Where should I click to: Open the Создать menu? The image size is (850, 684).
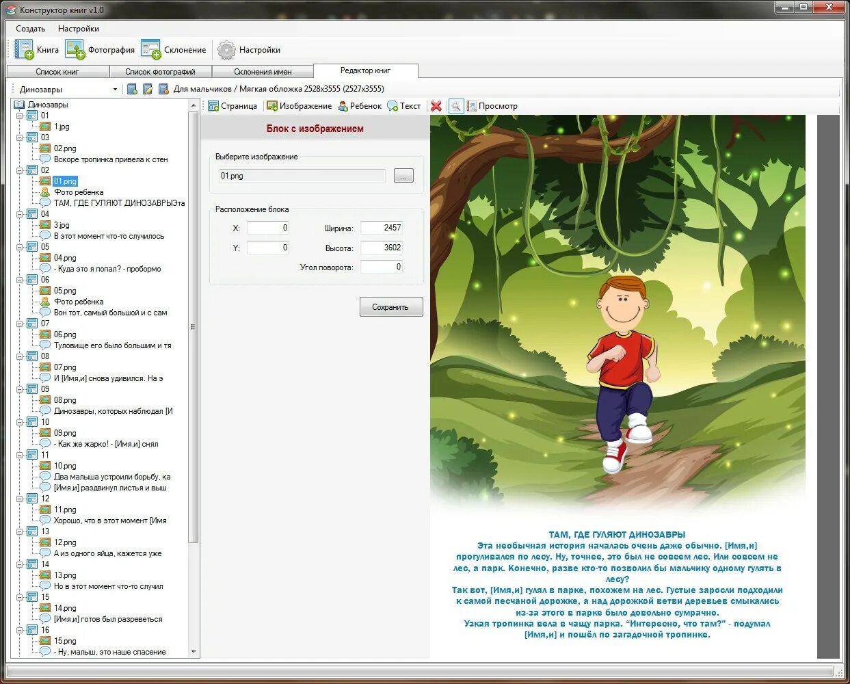(31, 29)
